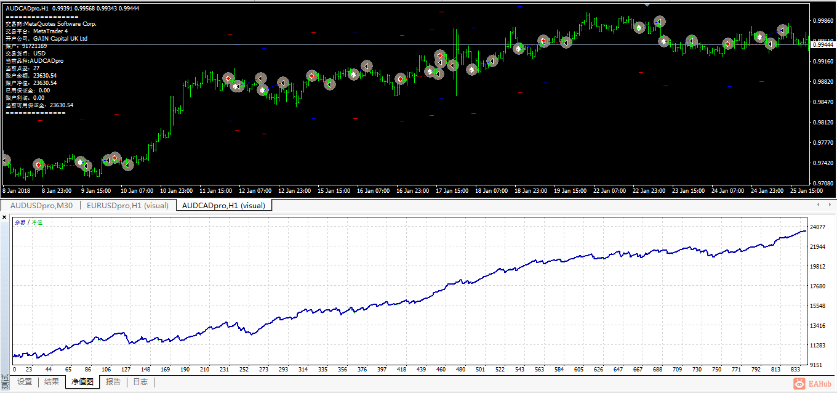Click the 9151 equity axis value
This screenshot has height=393, width=837.
tap(816, 365)
